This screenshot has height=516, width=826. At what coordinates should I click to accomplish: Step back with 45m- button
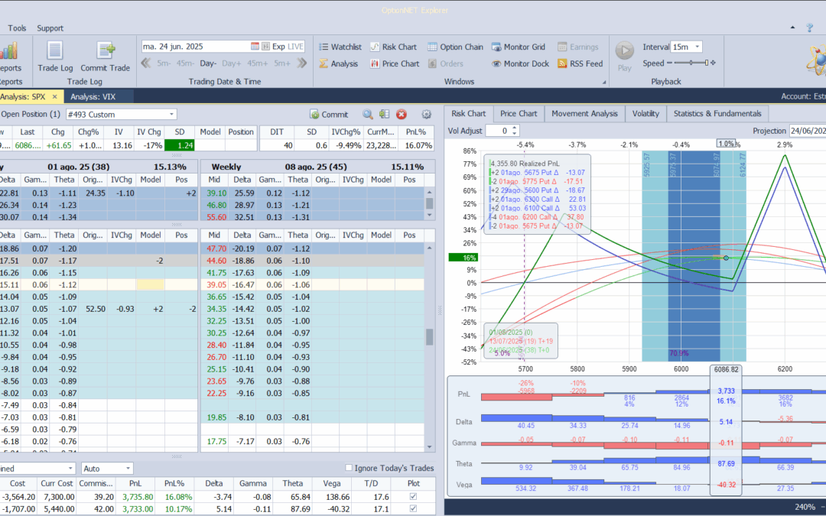point(185,63)
